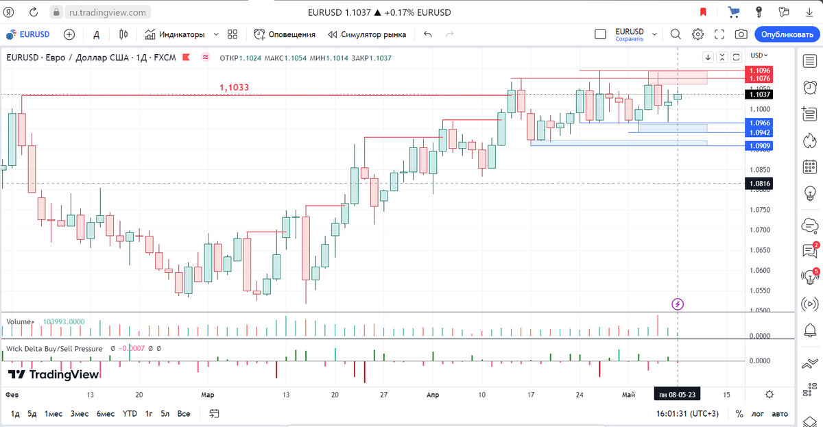Click the лог scale control in bottom bar
This screenshot has width=823, height=427.
click(x=757, y=414)
